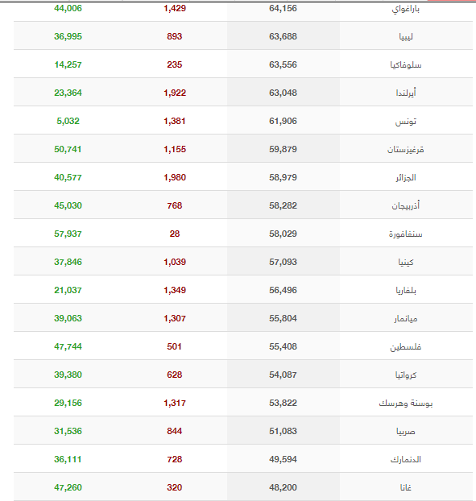
Task: Select تونس recovered value 5,032
Action: (x=68, y=121)
